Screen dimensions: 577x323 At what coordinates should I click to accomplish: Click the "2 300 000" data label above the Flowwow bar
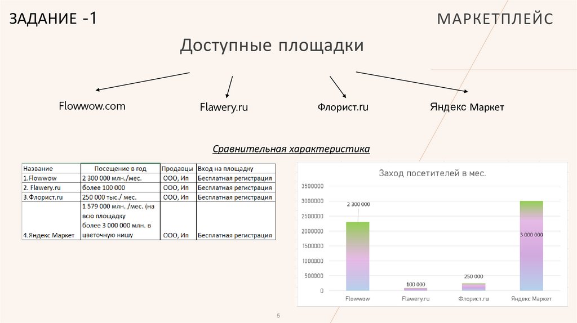tap(358, 204)
